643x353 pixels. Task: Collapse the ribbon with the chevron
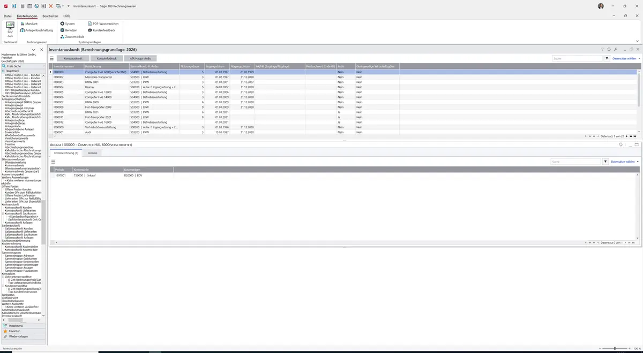pos(637,41)
